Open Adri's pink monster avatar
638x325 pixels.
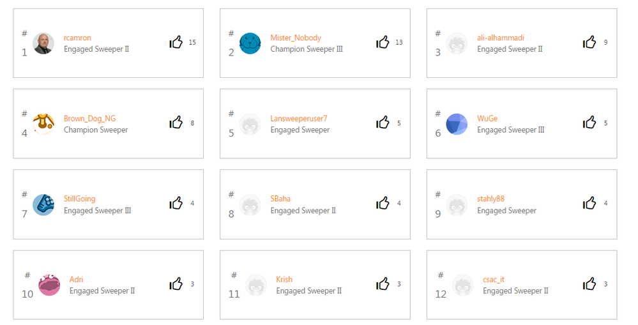point(49,285)
